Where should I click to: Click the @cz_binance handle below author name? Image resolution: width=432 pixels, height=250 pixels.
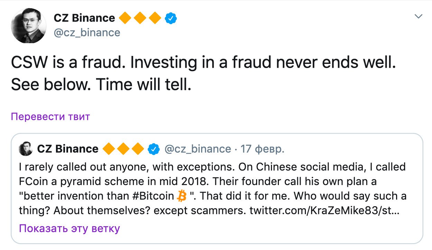click(87, 32)
